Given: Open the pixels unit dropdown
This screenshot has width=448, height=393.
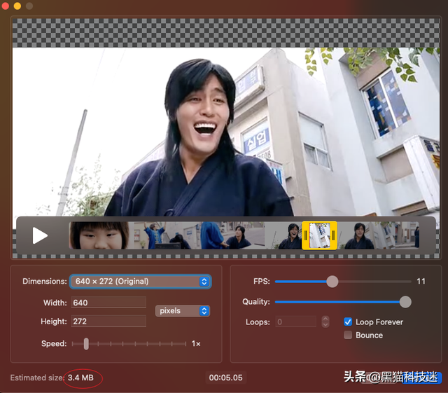Looking at the screenshot, I should [x=182, y=310].
